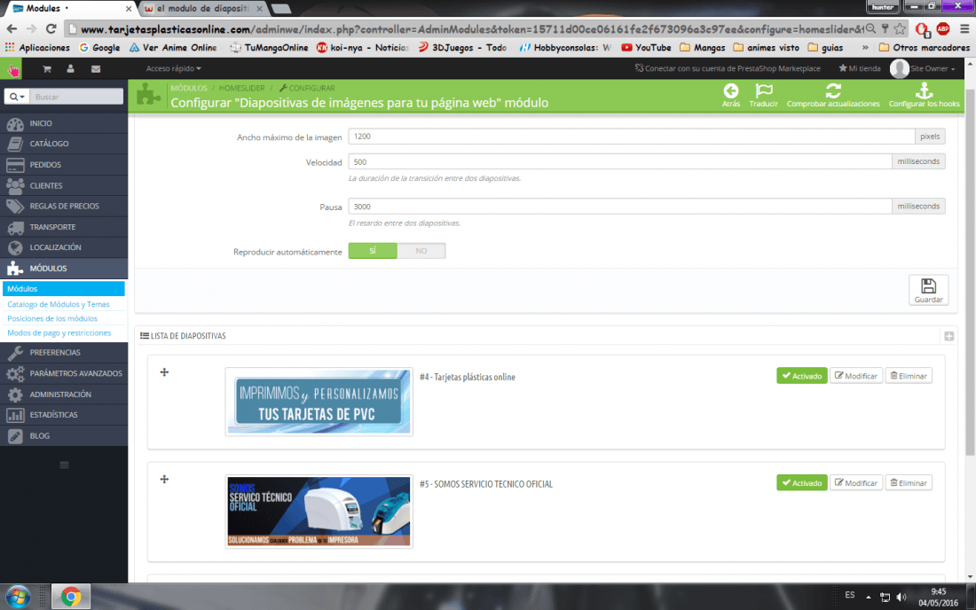The height and width of the screenshot is (610, 976).
Task: Show hidden system tray icons arrow
Action: [868, 597]
